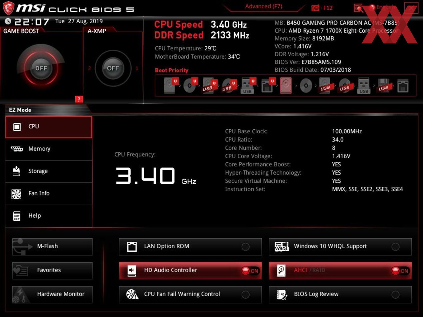
Task: Select the legacy network boot icon without badge
Action: [x=403, y=86]
